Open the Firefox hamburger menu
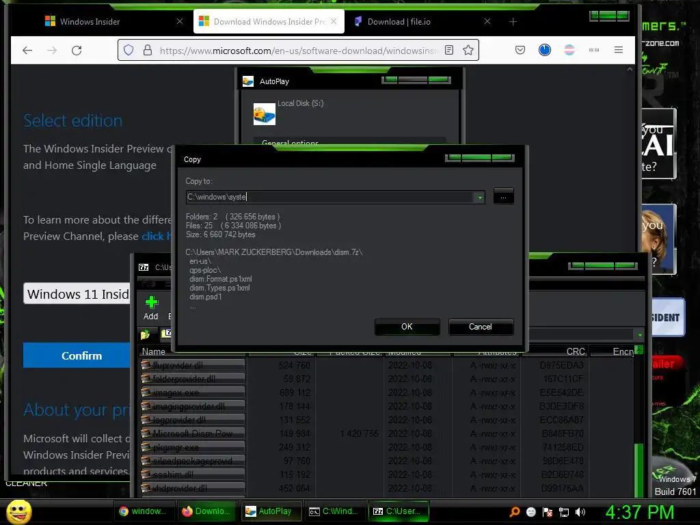 [619, 50]
